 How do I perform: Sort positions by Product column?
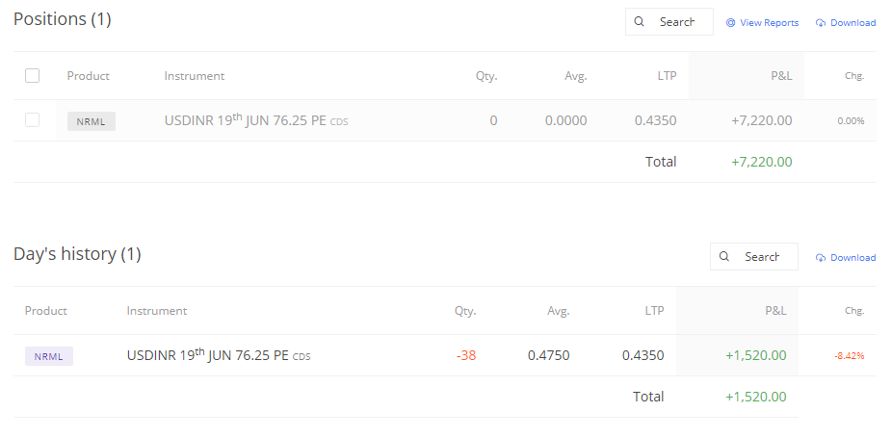click(x=89, y=76)
